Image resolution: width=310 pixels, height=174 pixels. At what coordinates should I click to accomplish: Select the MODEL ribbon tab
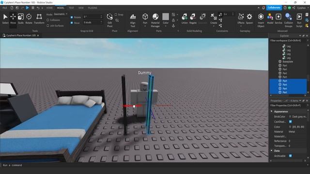pyautogui.click(x=61, y=8)
